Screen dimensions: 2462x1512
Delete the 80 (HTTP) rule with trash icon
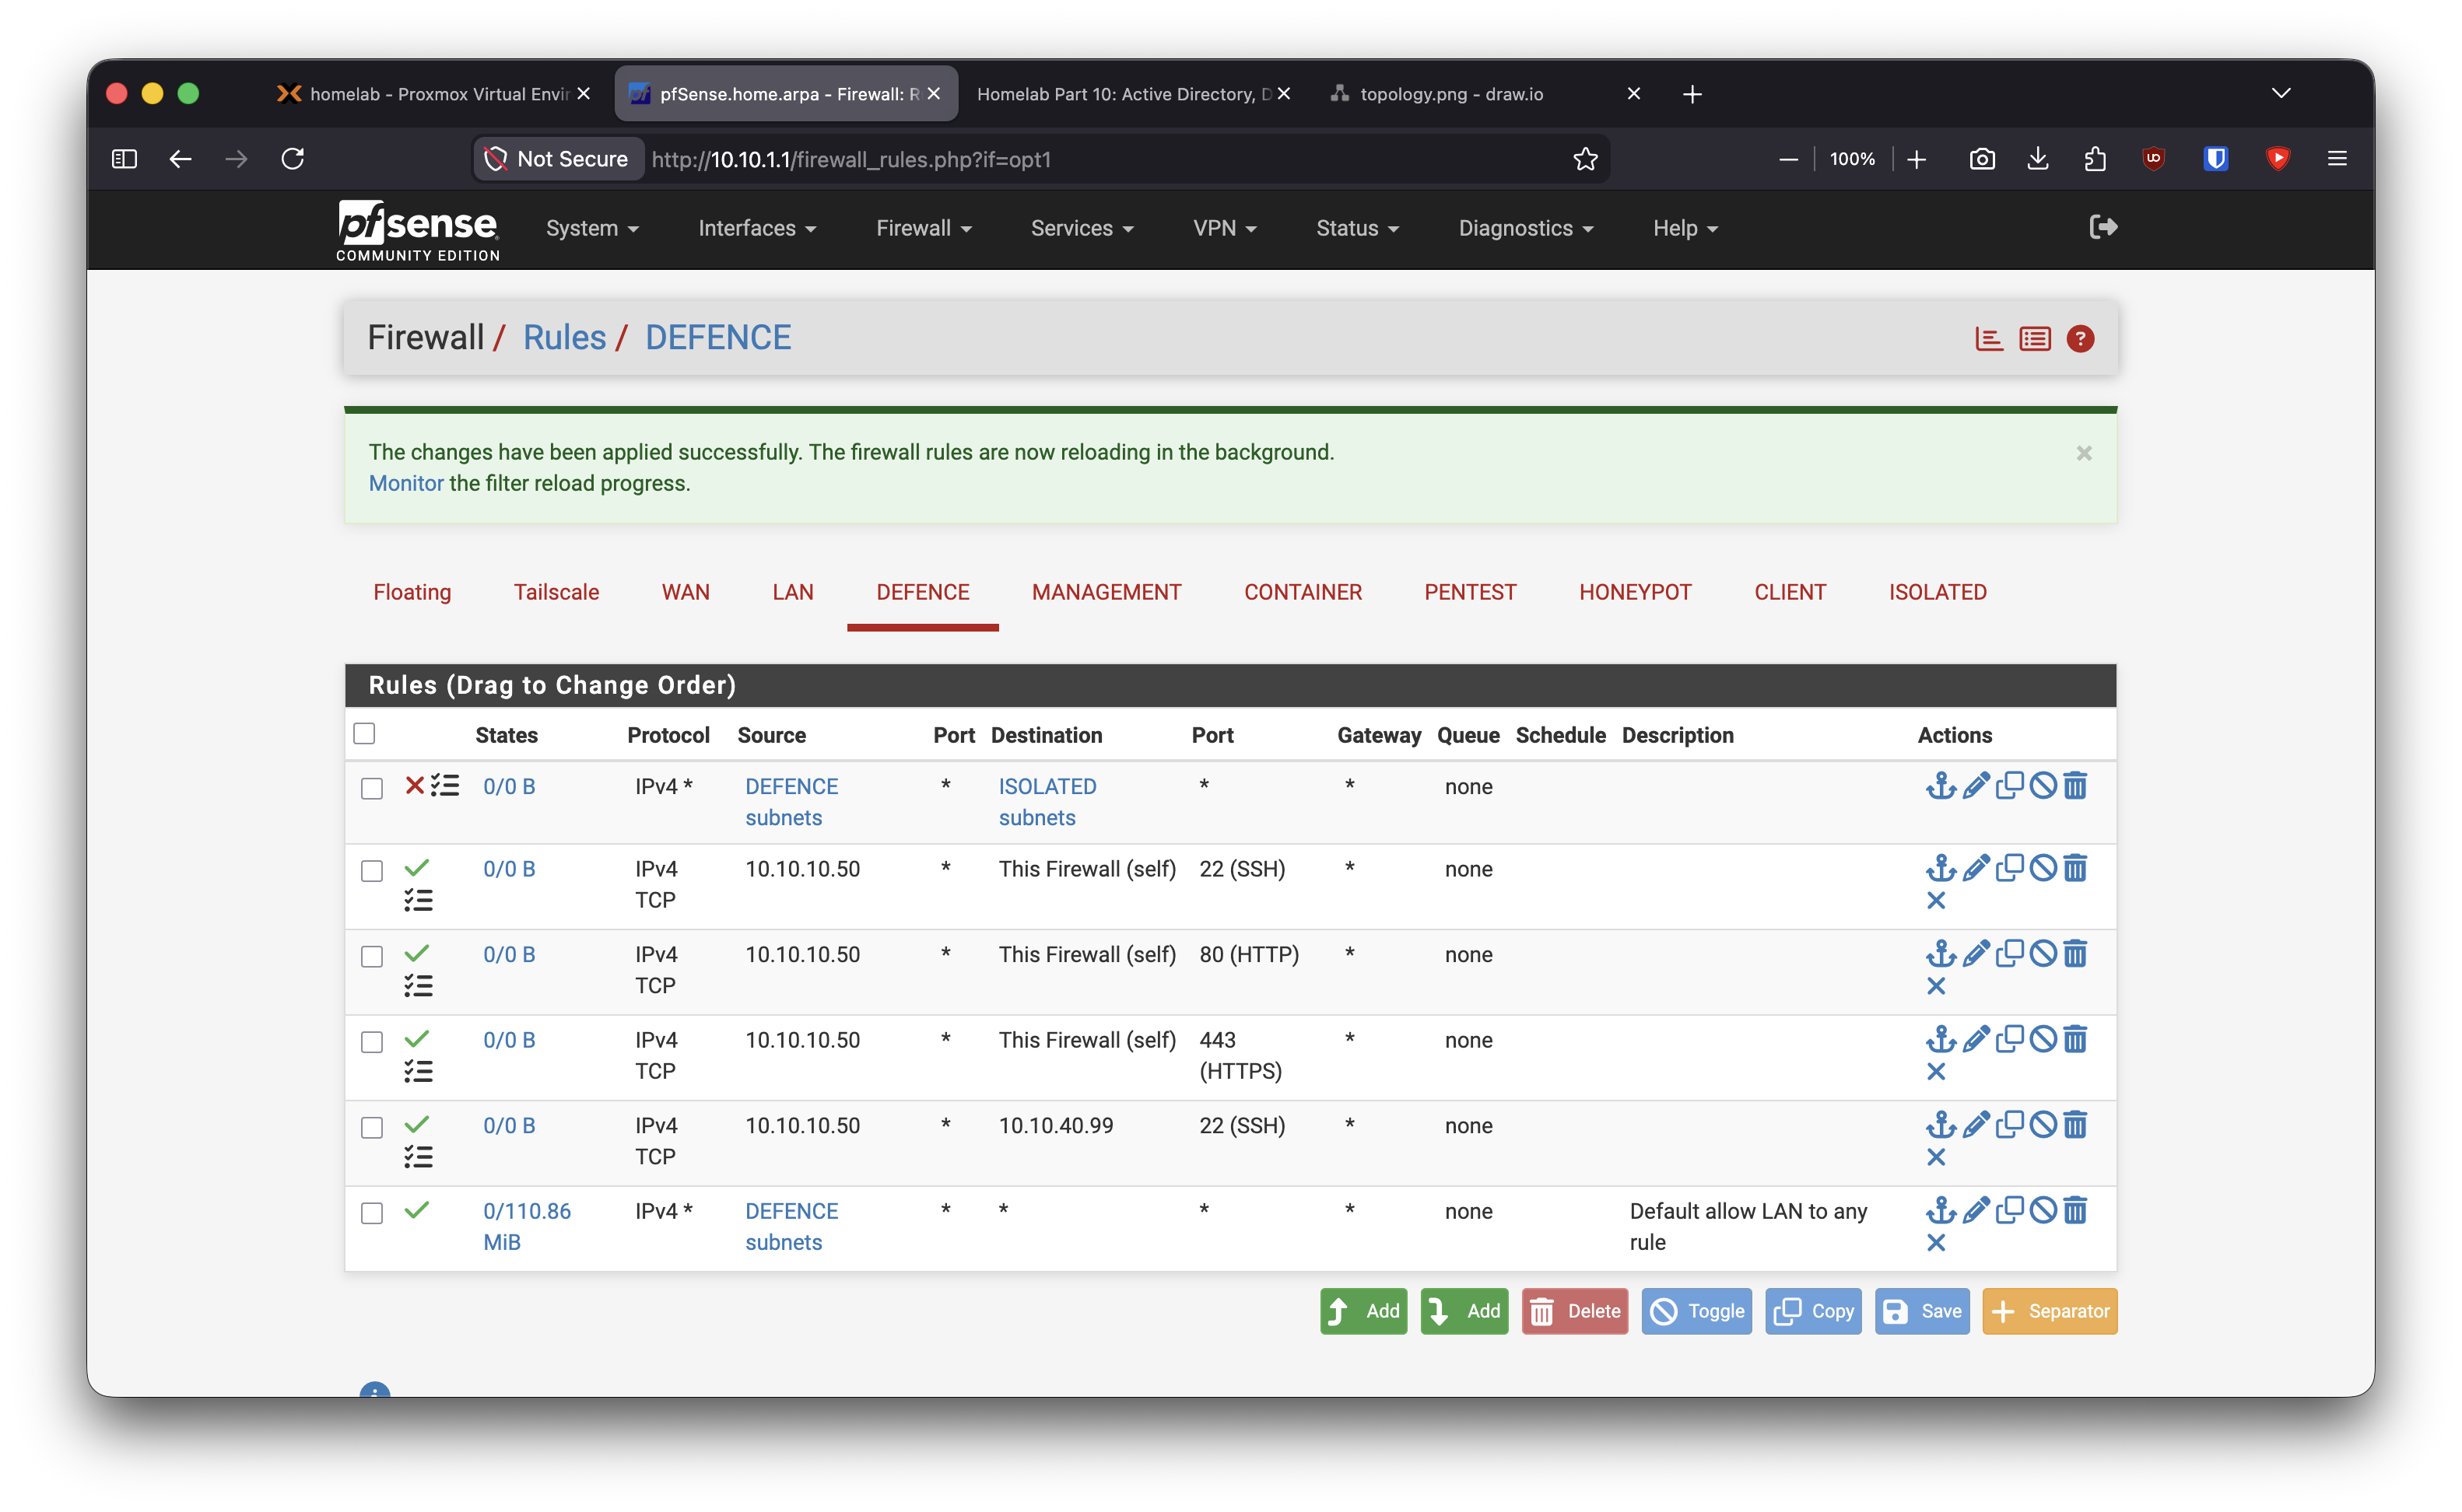(2074, 953)
